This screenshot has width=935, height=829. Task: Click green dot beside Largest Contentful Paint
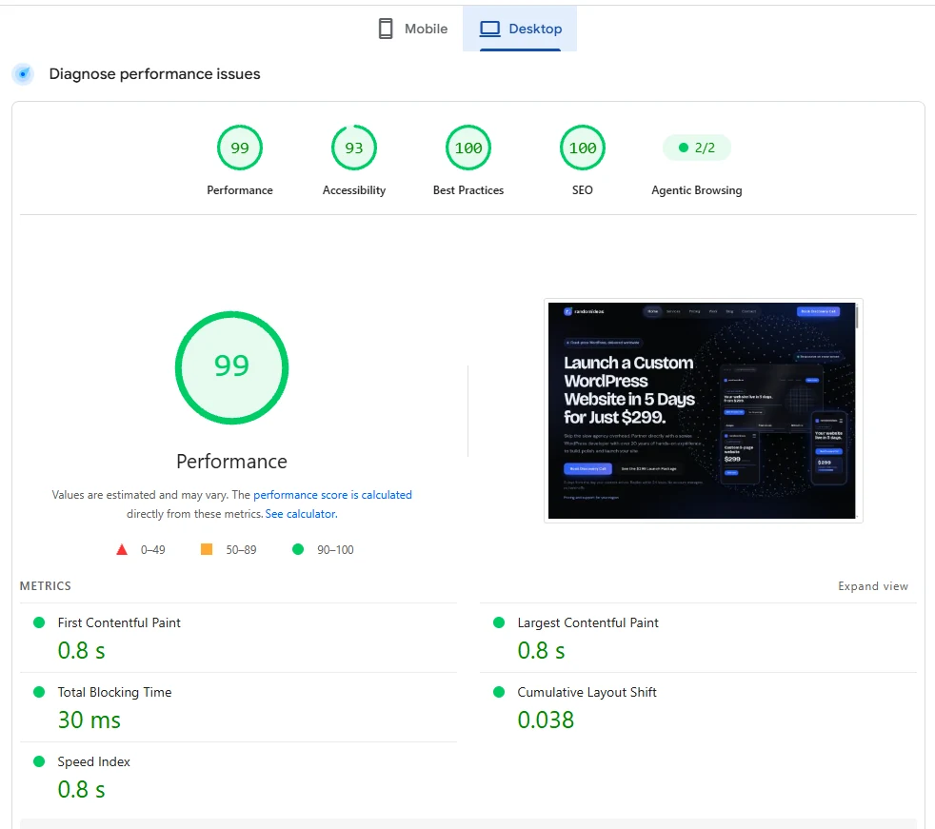pos(499,622)
